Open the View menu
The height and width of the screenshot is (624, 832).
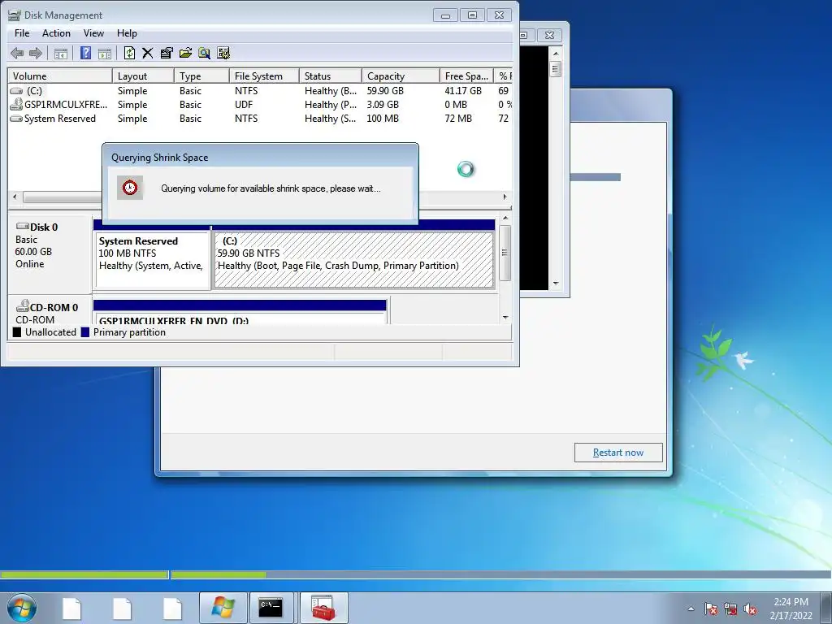(x=93, y=32)
